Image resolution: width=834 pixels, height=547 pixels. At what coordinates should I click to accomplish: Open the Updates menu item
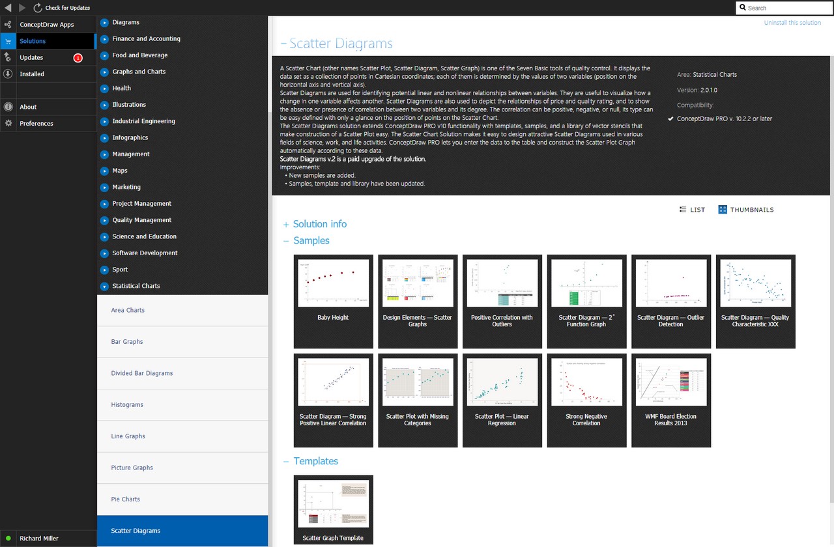click(48, 57)
